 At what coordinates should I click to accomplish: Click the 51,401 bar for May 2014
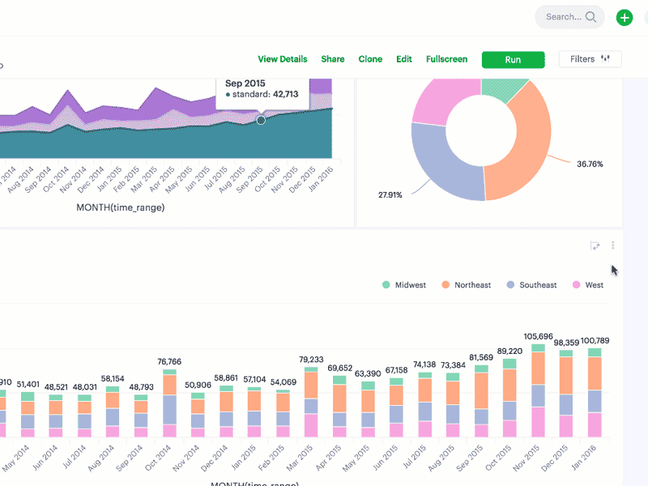pyautogui.click(x=28, y=415)
